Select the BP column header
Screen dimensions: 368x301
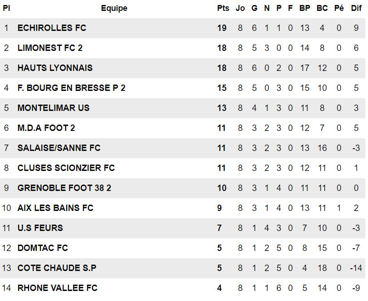point(304,8)
